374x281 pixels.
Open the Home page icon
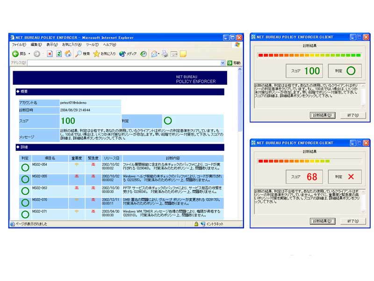click(x=68, y=54)
